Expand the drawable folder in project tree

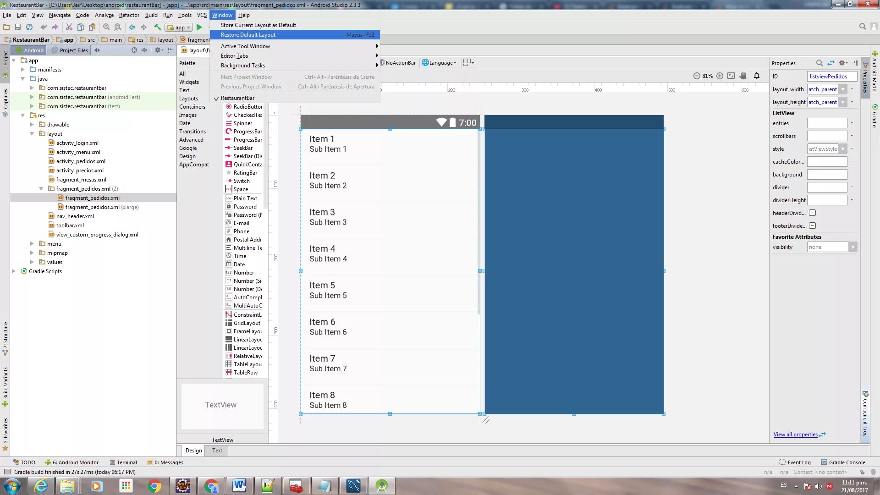tap(32, 125)
